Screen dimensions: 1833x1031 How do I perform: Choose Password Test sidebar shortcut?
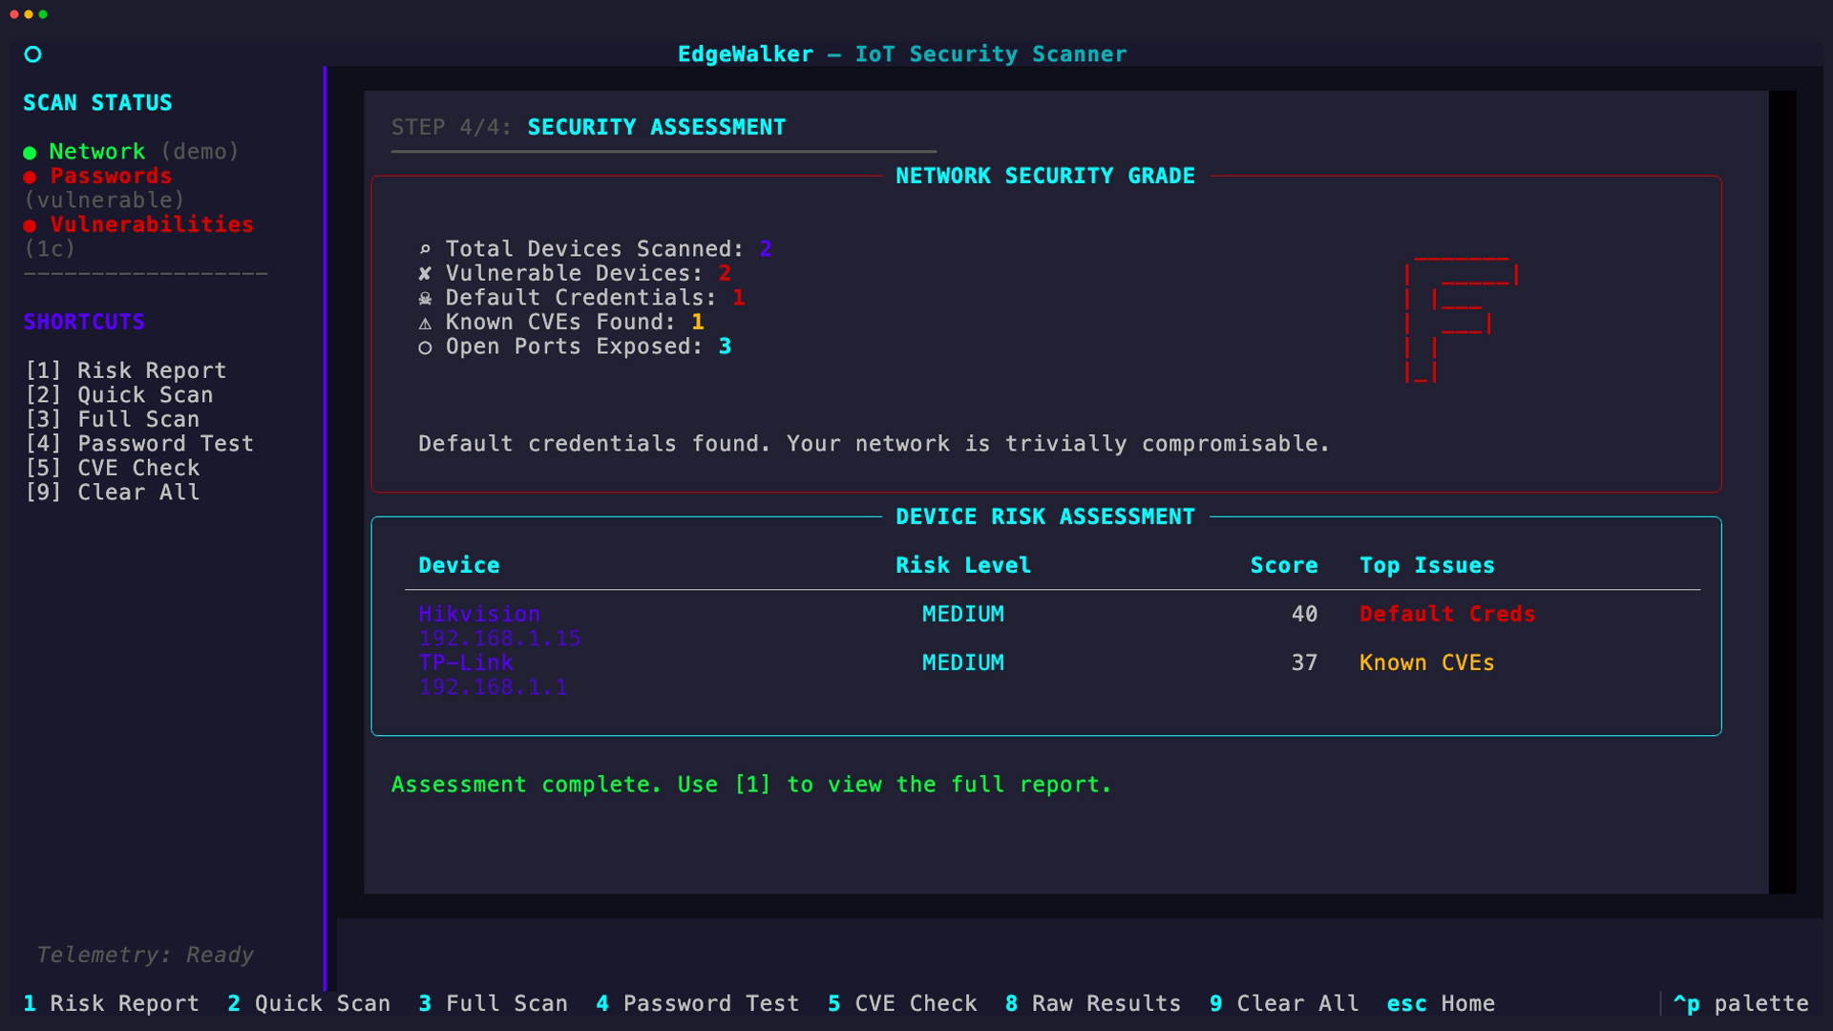tap(139, 444)
